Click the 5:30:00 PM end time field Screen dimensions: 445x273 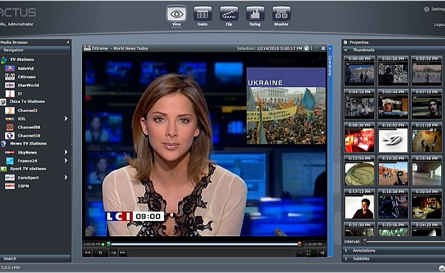pos(315,244)
